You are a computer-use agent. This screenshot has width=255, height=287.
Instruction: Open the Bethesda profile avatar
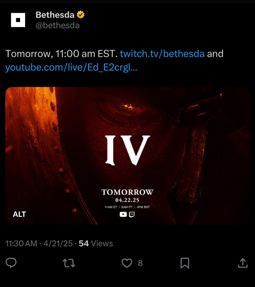tap(18, 20)
